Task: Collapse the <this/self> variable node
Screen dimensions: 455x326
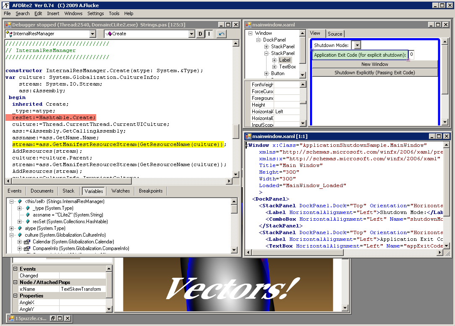Action: pyautogui.click(x=12, y=201)
